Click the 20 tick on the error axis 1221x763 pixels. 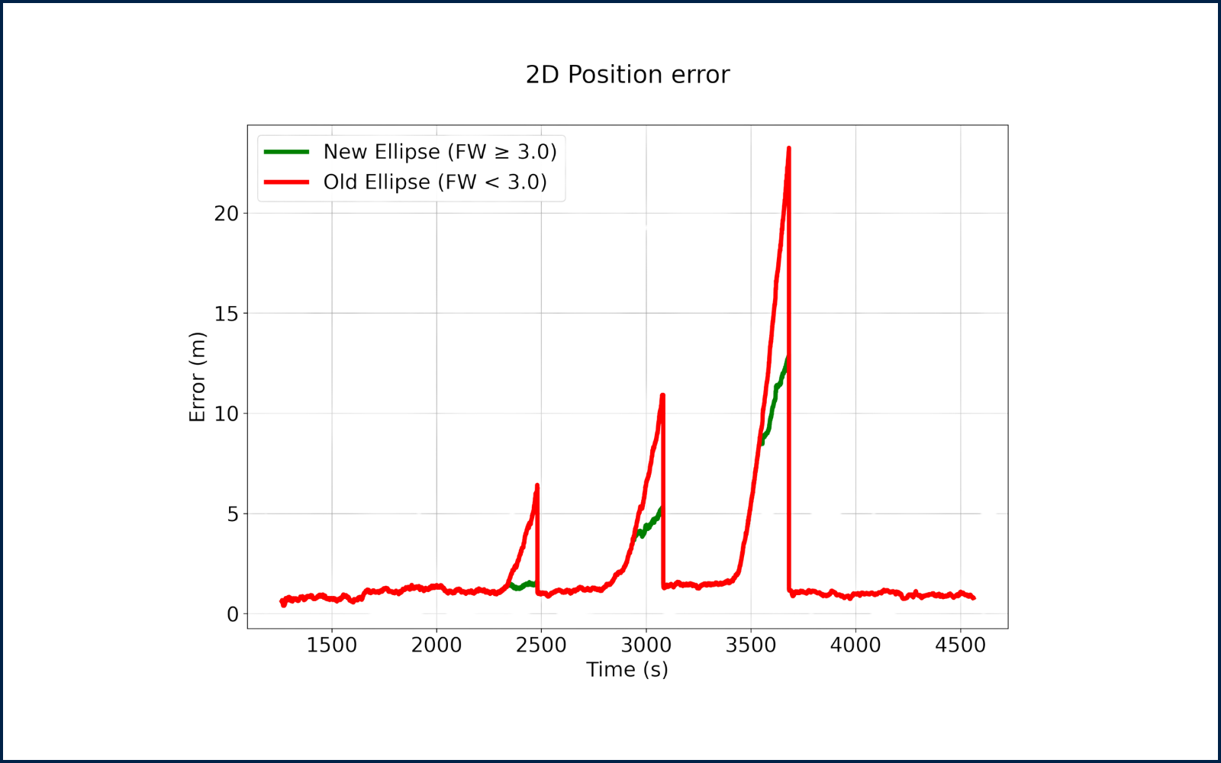click(x=227, y=214)
